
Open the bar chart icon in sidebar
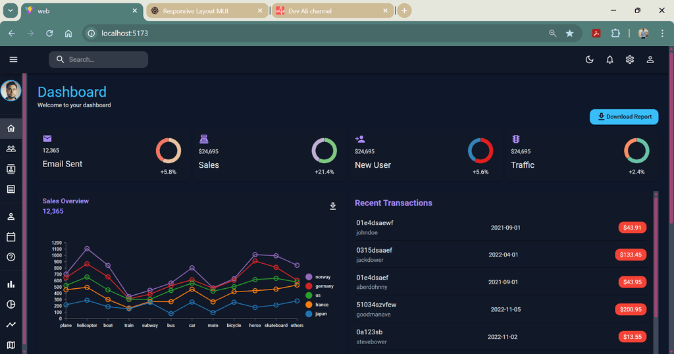(11, 284)
